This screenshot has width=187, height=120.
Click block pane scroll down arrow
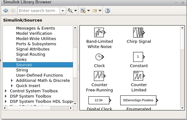pyautogui.click(x=182, y=108)
